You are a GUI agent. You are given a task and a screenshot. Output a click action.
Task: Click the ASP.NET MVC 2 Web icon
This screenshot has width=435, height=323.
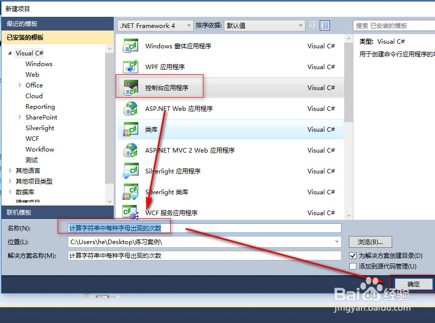coord(131,150)
